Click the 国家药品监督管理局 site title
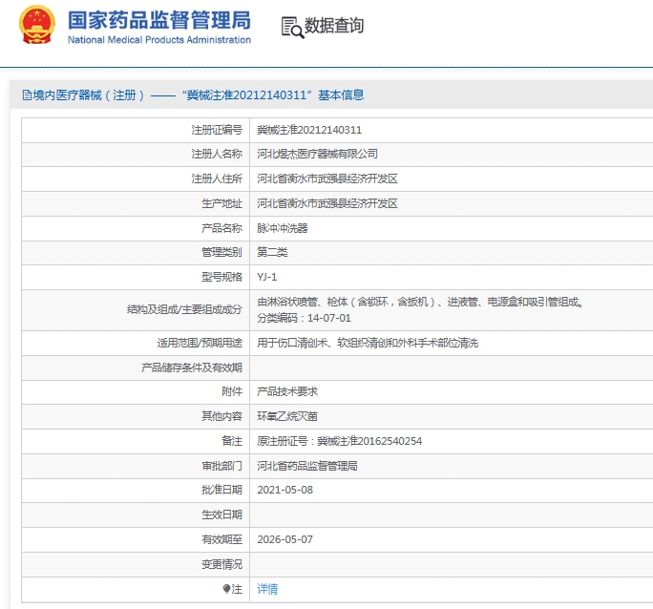 pos(159,20)
